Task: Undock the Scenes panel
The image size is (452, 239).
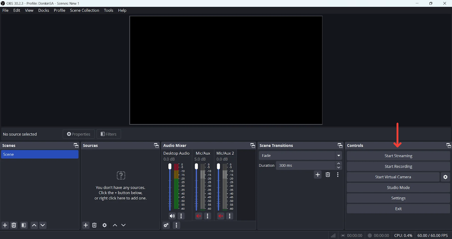Action: [x=76, y=145]
